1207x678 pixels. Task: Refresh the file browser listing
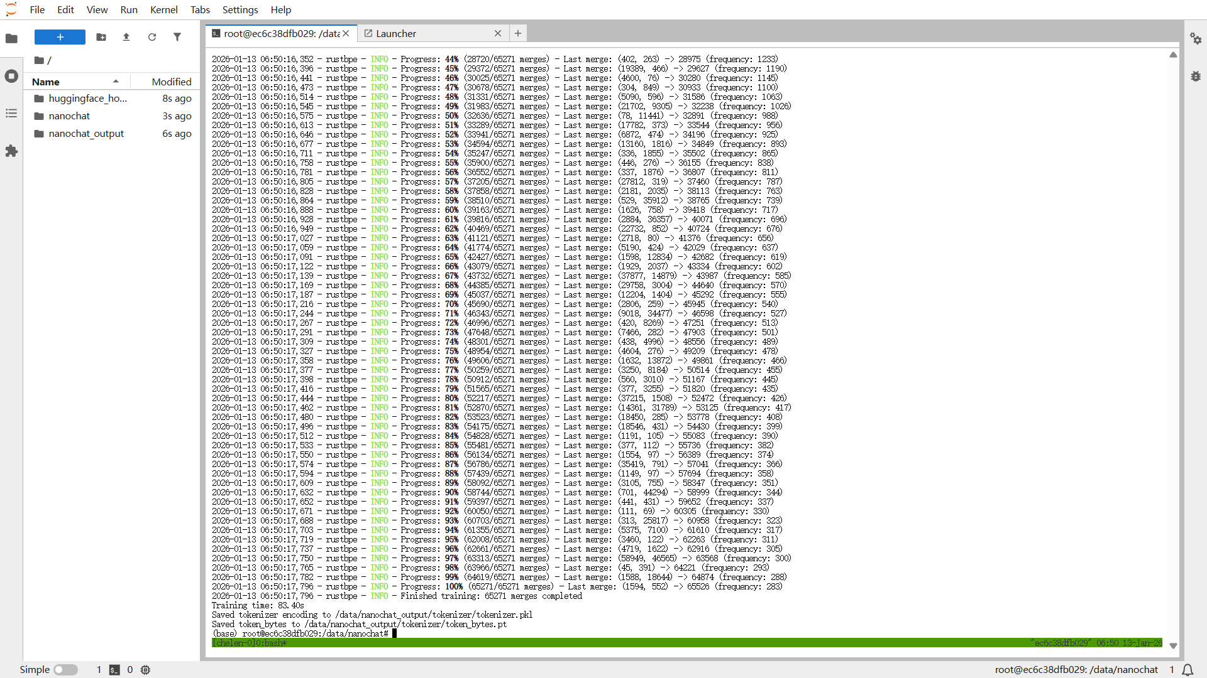click(152, 37)
